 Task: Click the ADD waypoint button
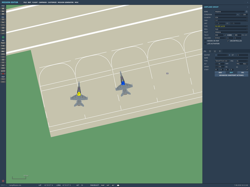pyautogui.click(x=220, y=72)
